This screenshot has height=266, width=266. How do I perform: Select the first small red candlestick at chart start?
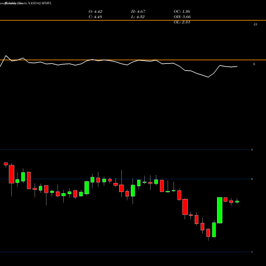point(6,164)
